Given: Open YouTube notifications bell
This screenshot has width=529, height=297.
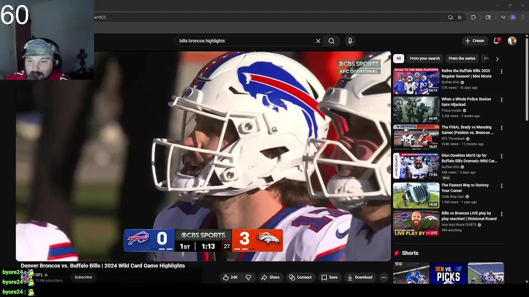Looking at the screenshot, I should (x=496, y=41).
